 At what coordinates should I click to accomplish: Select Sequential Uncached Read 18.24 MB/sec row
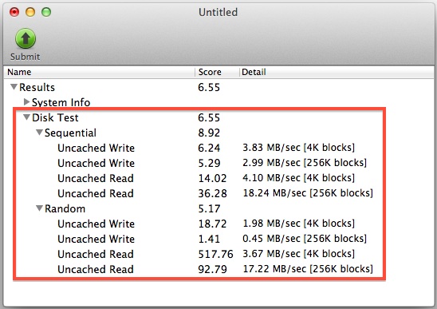[218, 193]
